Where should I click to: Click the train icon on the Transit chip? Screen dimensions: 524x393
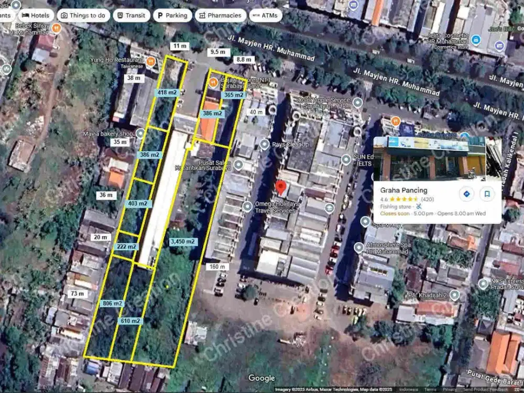(x=120, y=15)
